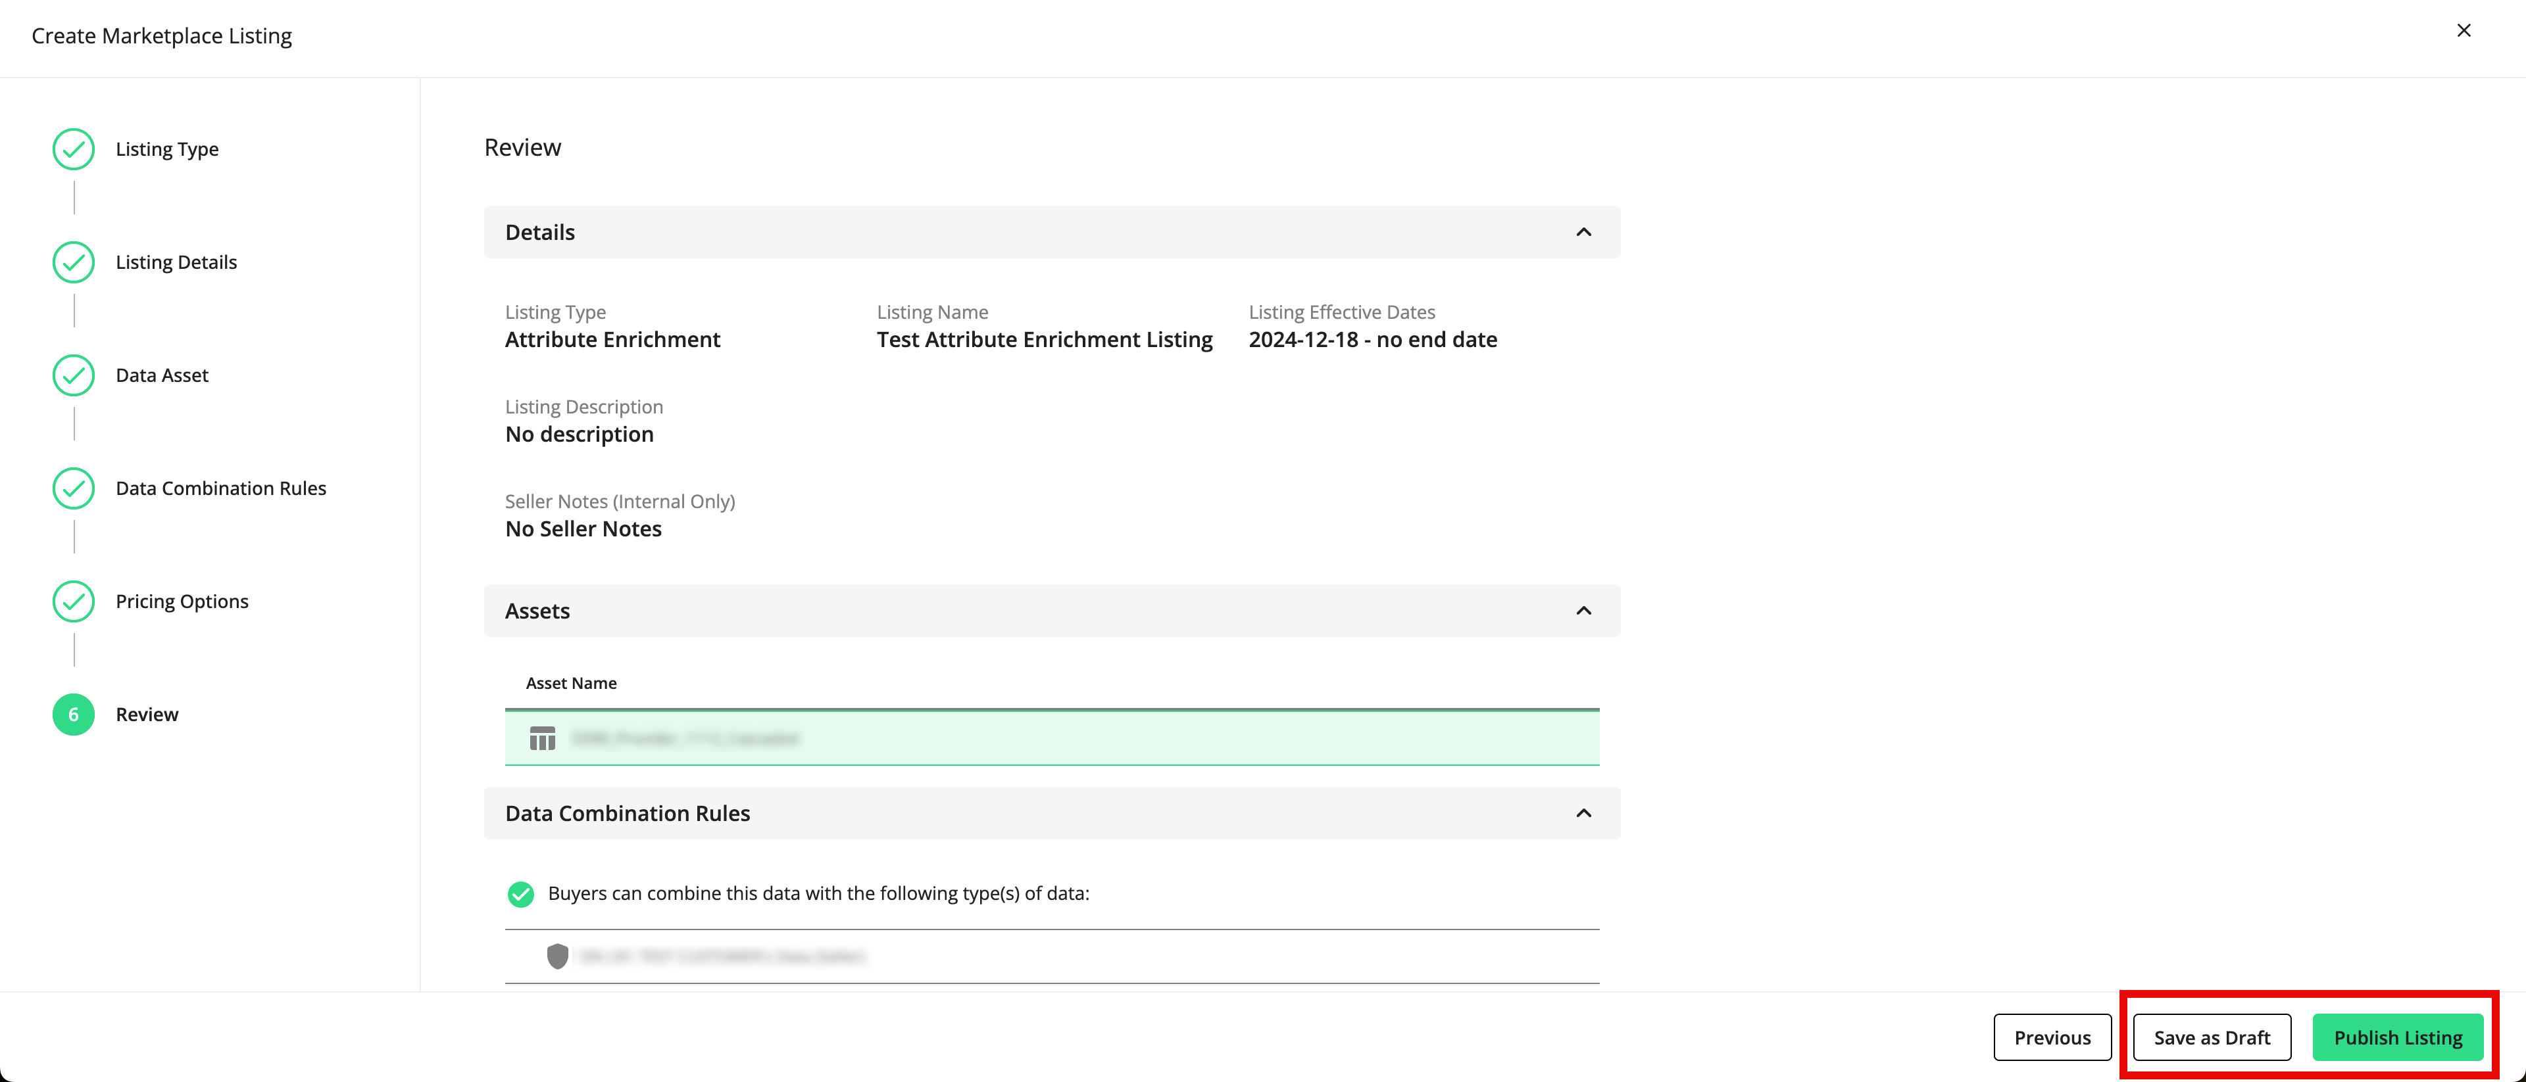Select the Listing Details menu step
2526x1082 pixels.
pyautogui.click(x=176, y=261)
